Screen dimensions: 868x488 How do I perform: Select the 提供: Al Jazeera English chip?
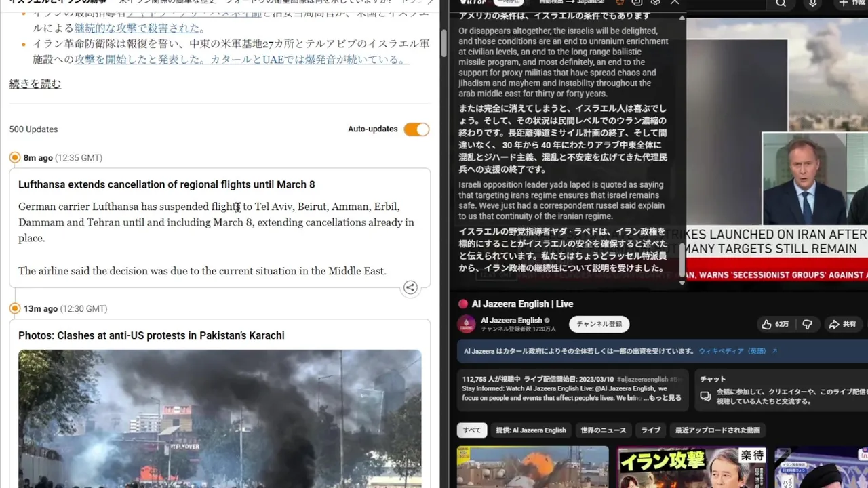(x=531, y=430)
